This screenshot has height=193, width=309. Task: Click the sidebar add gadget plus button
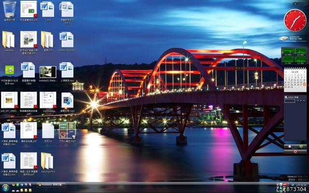(x=295, y=4)
